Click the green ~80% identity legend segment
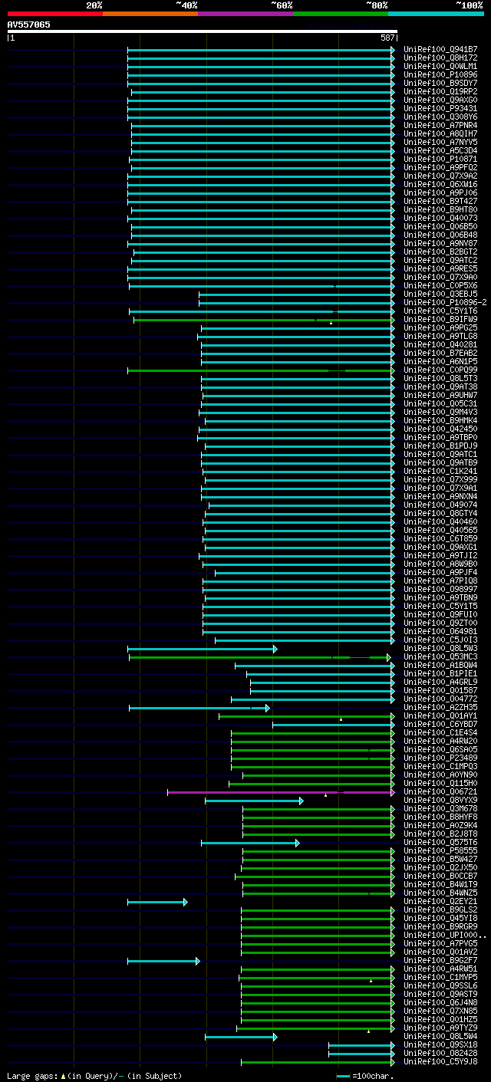Viewport: 491px width, 1082px height. click(341, 14)
